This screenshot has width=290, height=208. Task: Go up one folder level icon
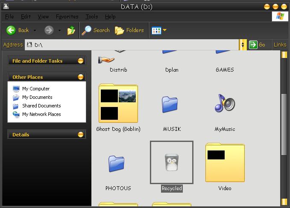pyautogui.click(x=71, y=30)
